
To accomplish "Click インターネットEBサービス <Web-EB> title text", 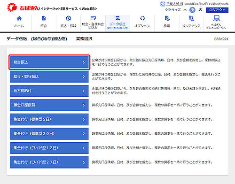I will tap(69, 9).
